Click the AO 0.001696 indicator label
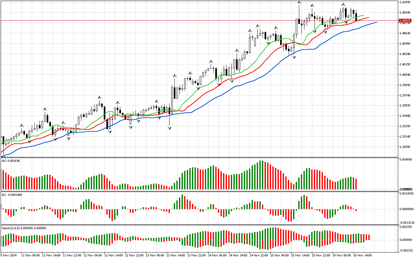The width and height of the screenshot is (415, 259). click(11, 161)
